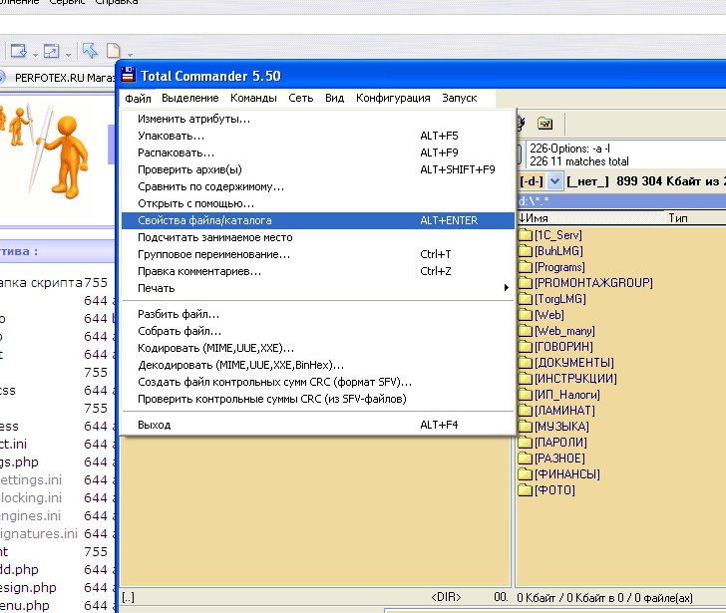
Task: Select folder icon of [PROMOНТАЖGROUP]
Action: [525, 283]
